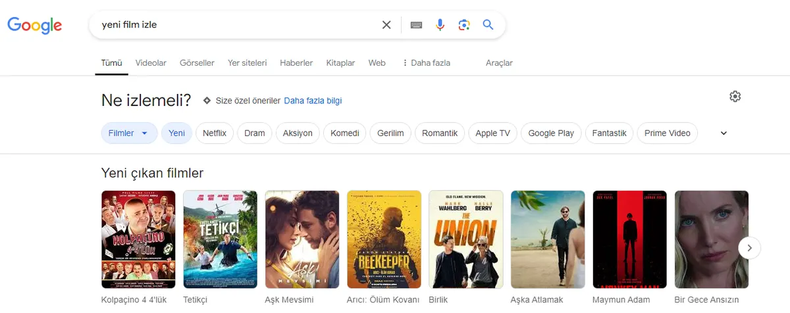Click the Arıcı: Ölüm Kovanı title text

(x=383, y=300)
